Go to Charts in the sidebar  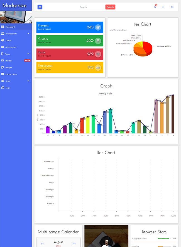coord(8,41)
